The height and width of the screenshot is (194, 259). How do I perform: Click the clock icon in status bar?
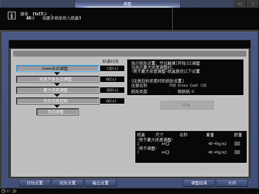[3, 191]
